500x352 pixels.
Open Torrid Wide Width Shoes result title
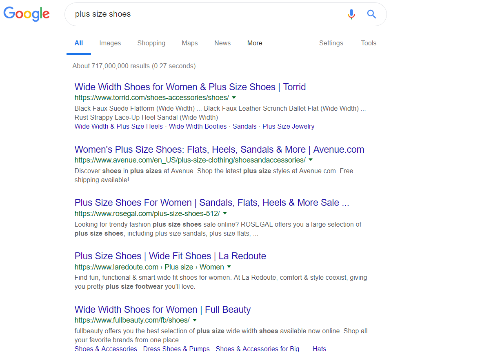pyautogui.click(x=190, y=87)
